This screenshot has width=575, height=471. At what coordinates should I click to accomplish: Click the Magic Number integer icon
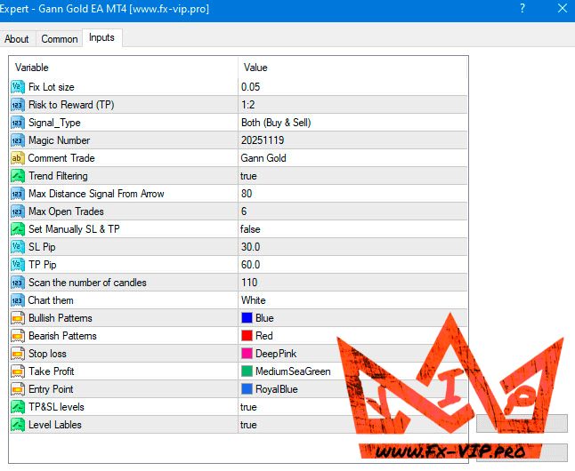(x=18, y=140)
